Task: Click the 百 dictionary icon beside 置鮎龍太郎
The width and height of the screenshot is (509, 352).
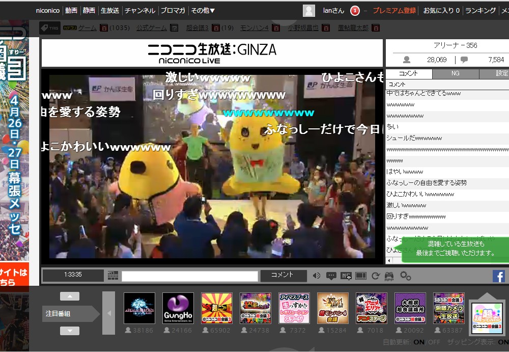Action: tap(376, 28)
